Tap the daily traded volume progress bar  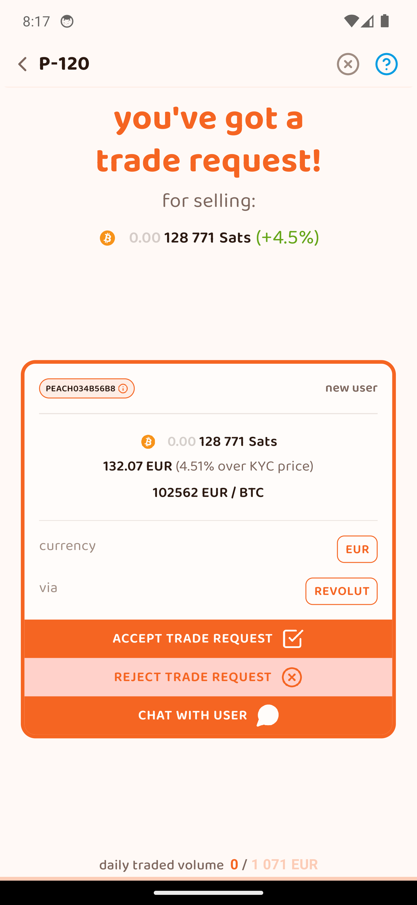[208, 878]
